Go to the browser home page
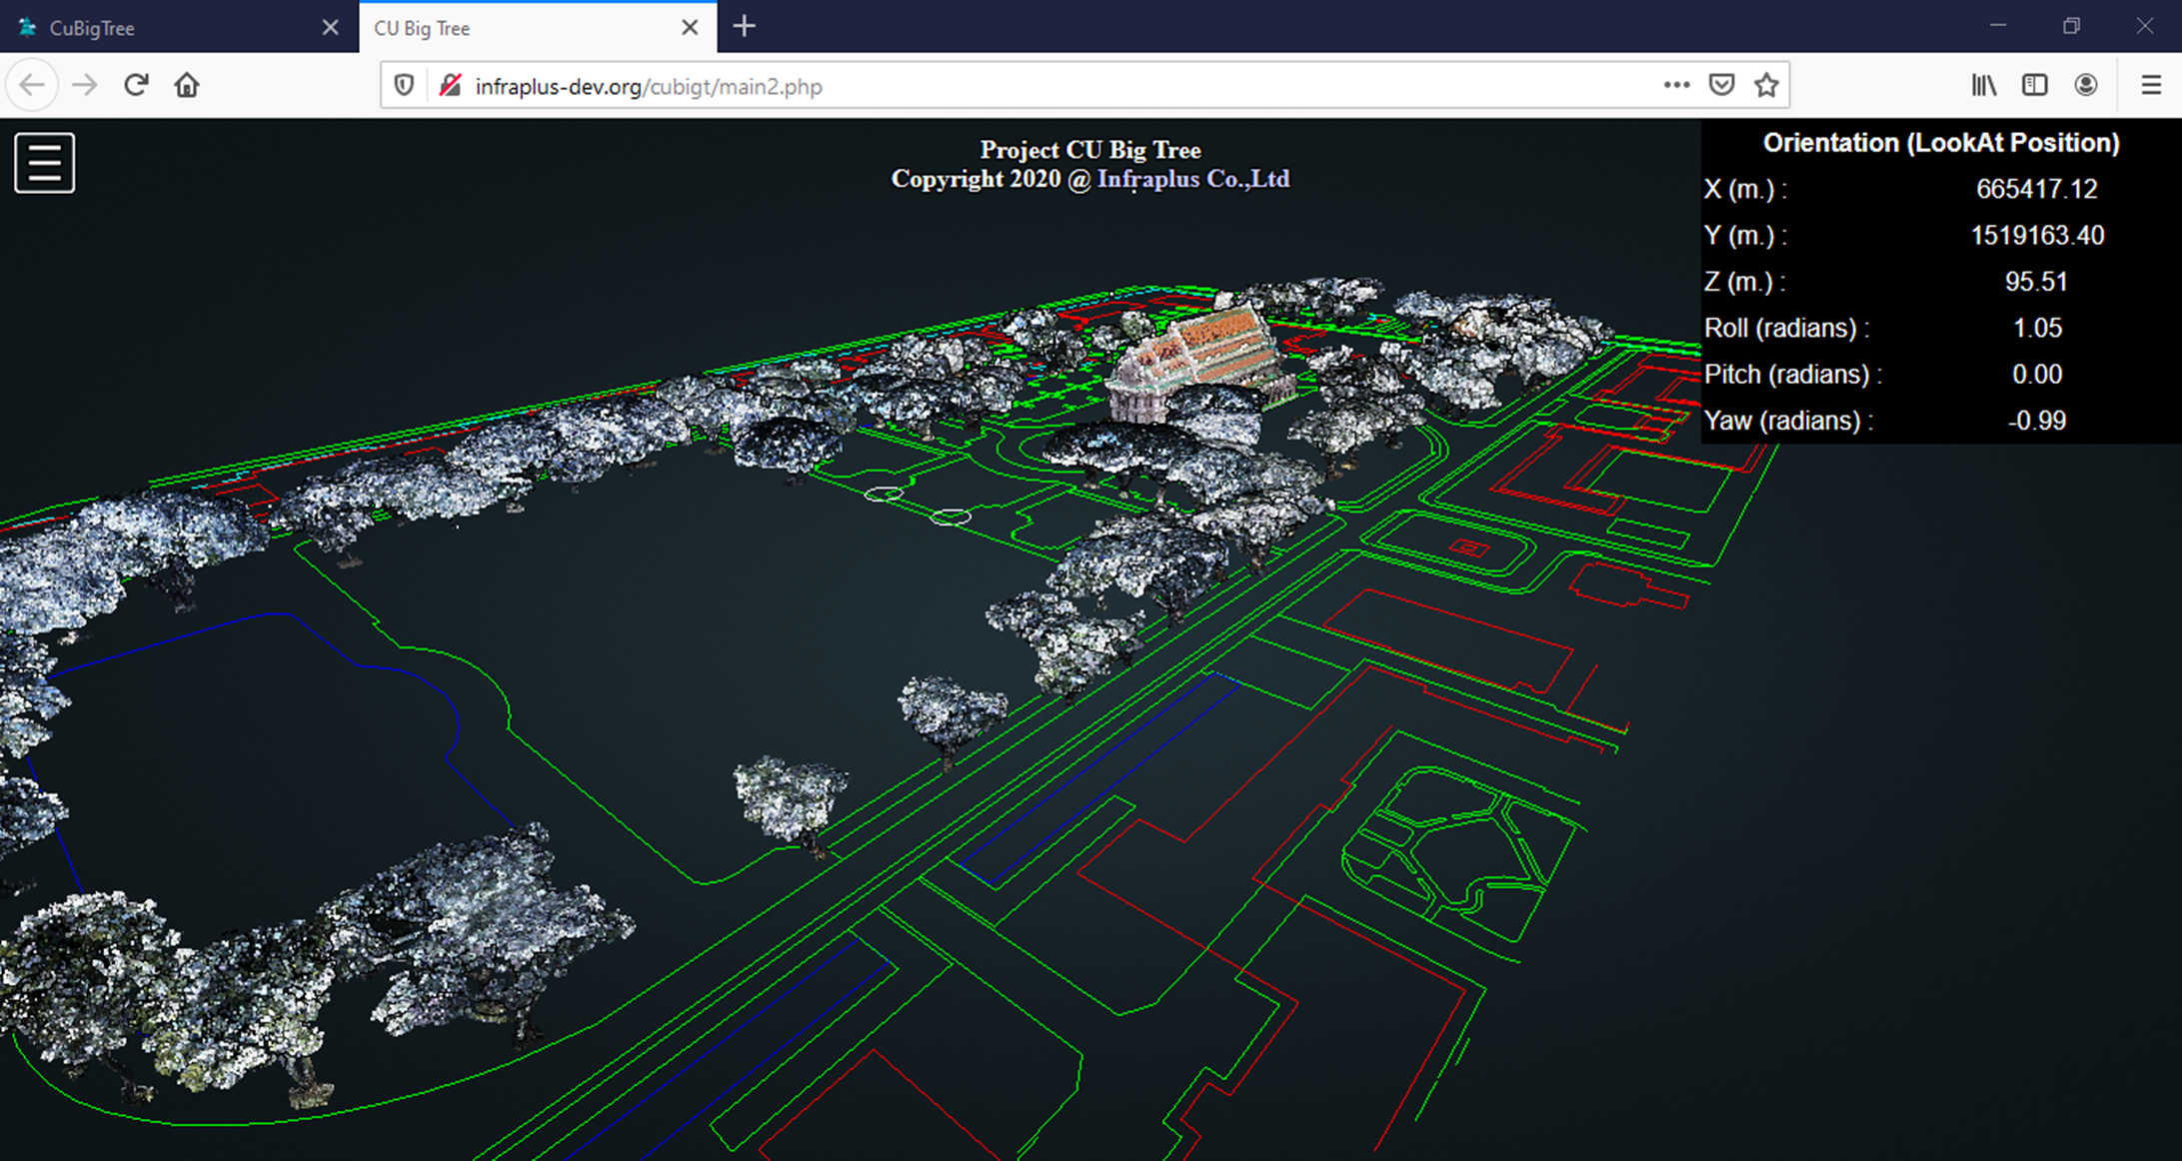Image resolution: width=2182 pixels, height=1161 pixels. pos(187,86)
